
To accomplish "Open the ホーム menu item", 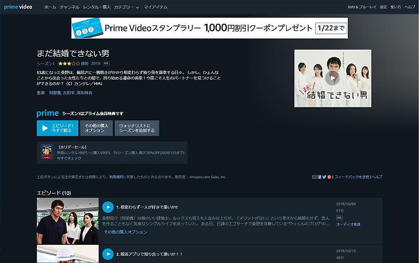I will [50, 7].
